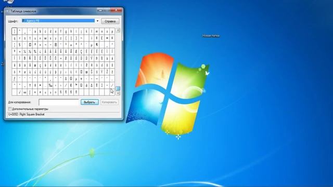The height and width of the screenshot is (187, 333).
Task: Select the highlighted right square bracket cell
Action: tap(15, 31)
